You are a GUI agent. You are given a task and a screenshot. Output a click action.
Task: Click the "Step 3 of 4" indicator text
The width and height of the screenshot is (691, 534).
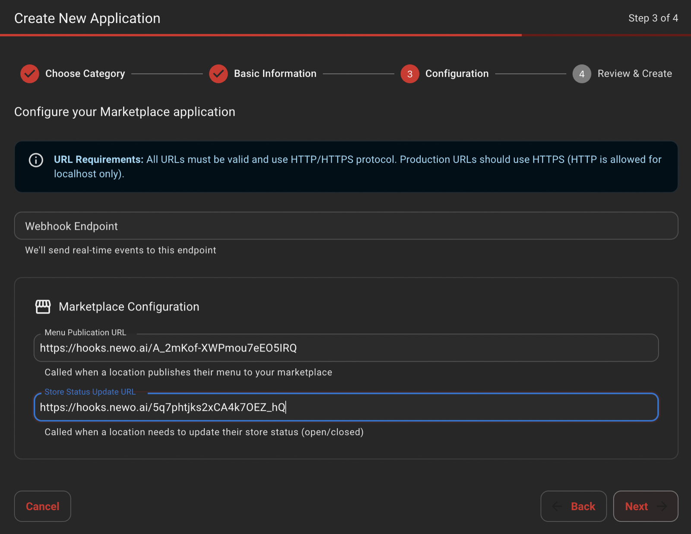(653, 18)
